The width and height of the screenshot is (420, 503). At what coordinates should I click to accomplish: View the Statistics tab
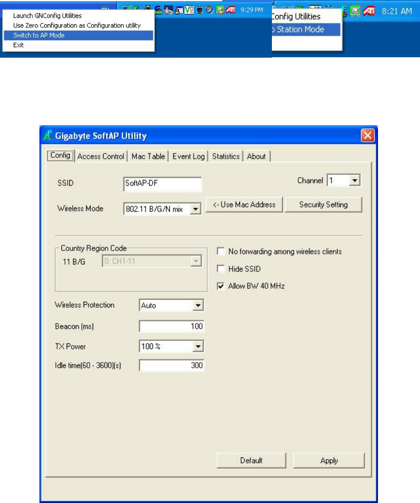coord(226,157)
